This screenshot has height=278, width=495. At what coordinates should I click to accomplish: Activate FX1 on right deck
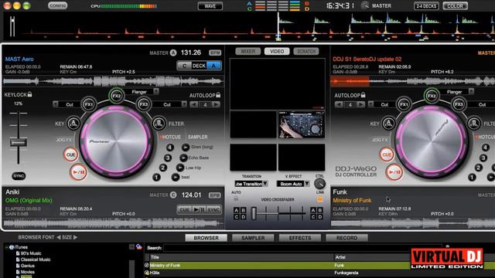pyautogui.click(x=404, y=104)
